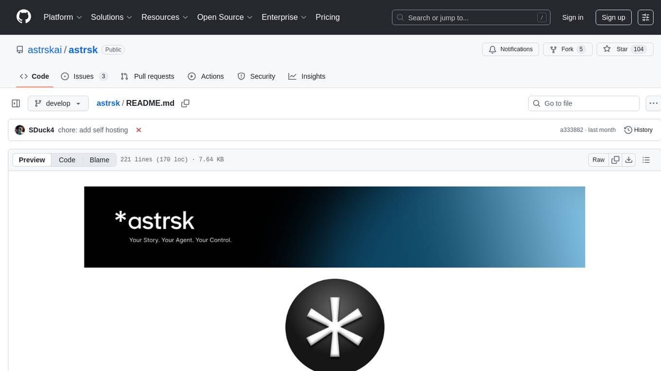Switch to Preview view

point(32,160)
